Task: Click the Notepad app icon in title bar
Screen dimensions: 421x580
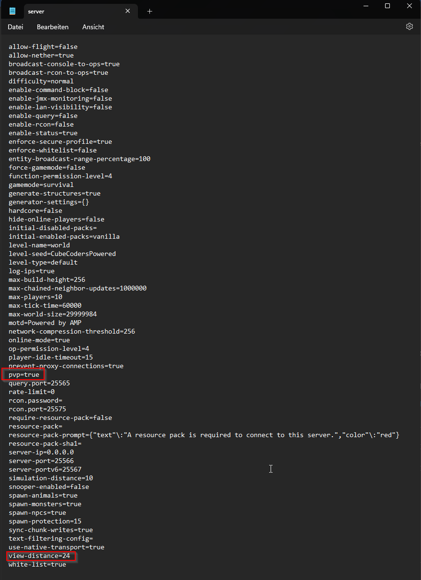Action: pos(12,11)
